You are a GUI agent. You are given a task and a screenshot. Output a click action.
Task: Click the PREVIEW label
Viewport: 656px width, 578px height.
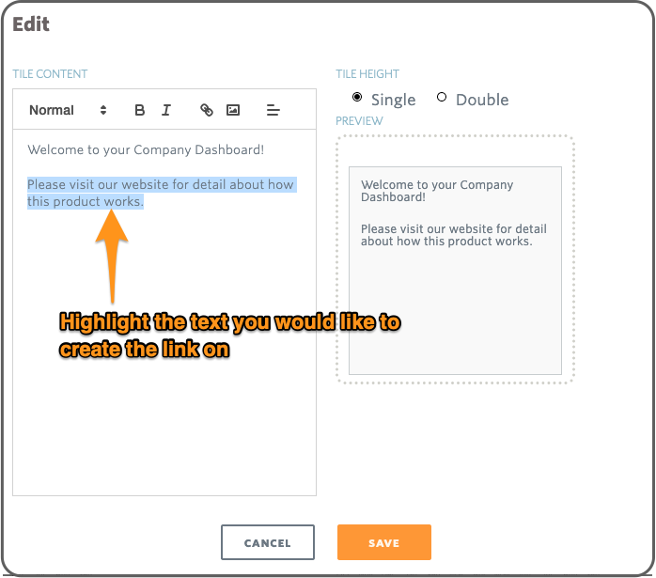(359, 121)
